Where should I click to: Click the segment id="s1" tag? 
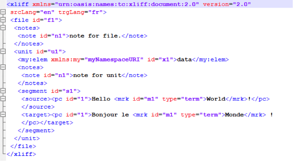click(x=49, y=91)
